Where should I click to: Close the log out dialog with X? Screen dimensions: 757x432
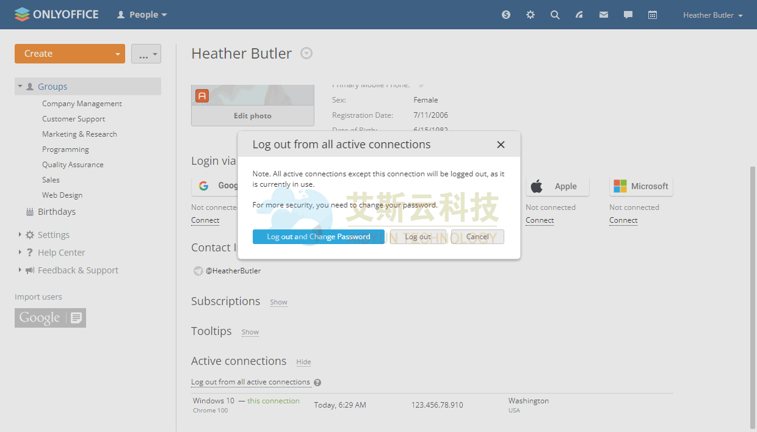(501, 145)
